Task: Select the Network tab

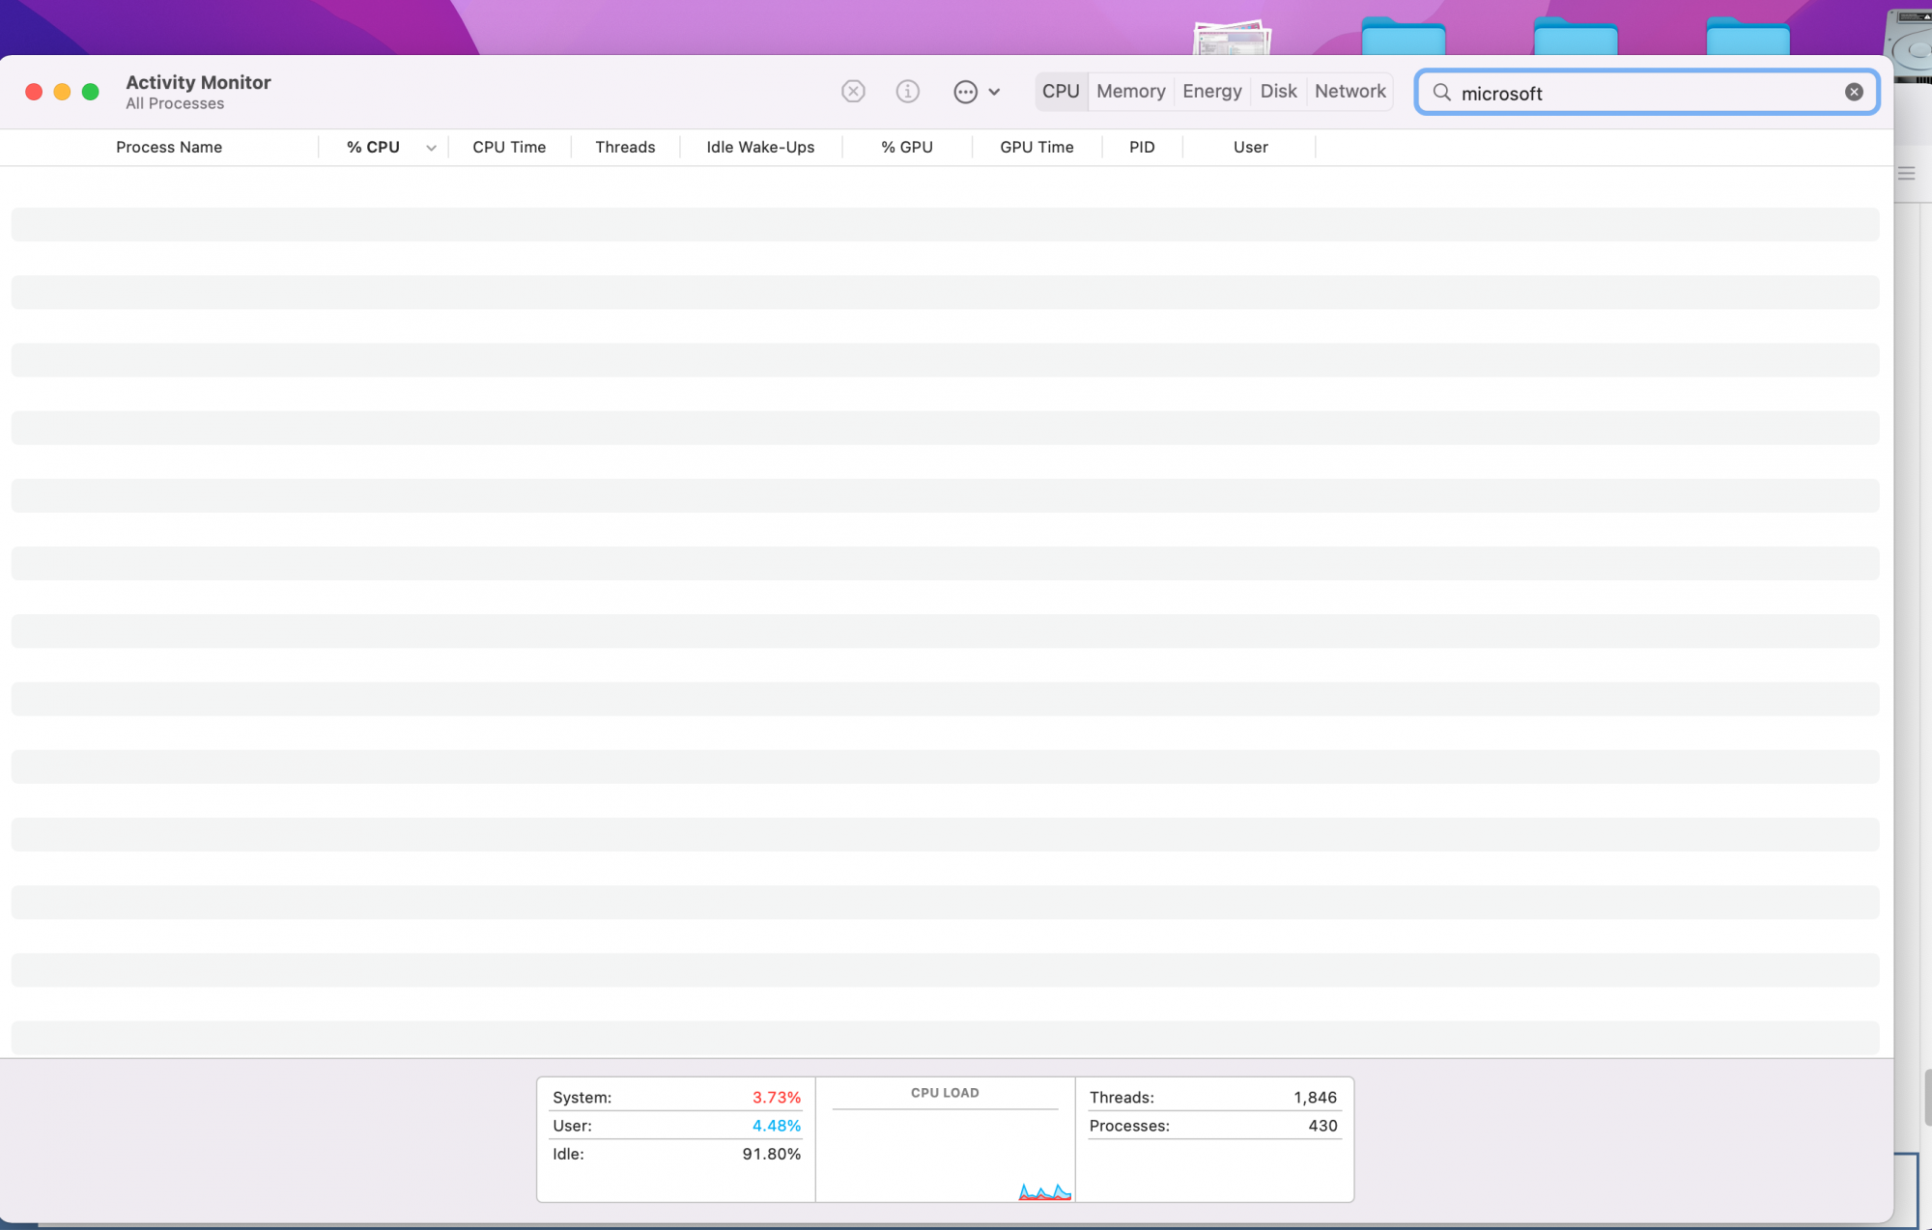Action: click(1350, 92)
